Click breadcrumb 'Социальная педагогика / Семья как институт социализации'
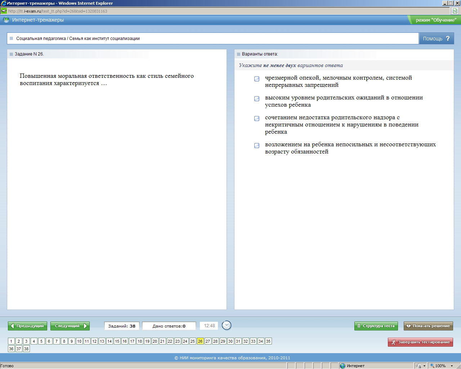The image size is (461, 369). (78, 39)
